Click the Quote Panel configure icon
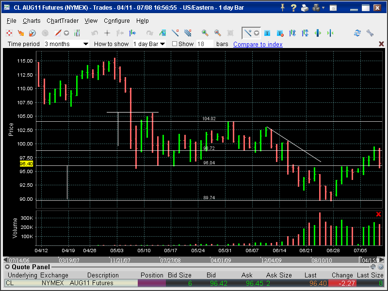 pos(373,267)
